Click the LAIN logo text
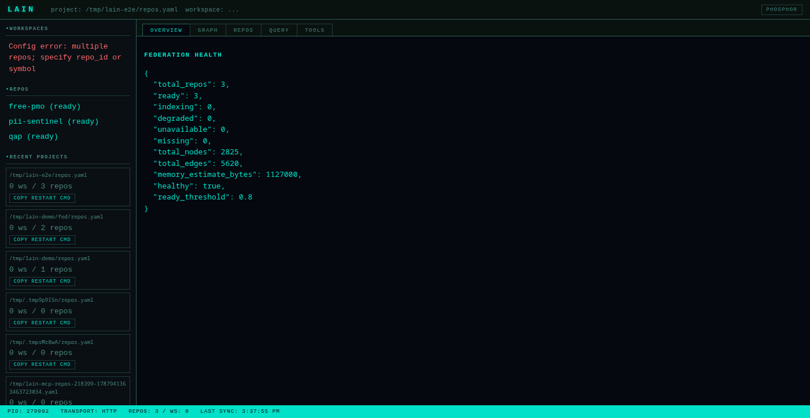Viewport: 810px width, 418px height. click(x=21, y=9)
